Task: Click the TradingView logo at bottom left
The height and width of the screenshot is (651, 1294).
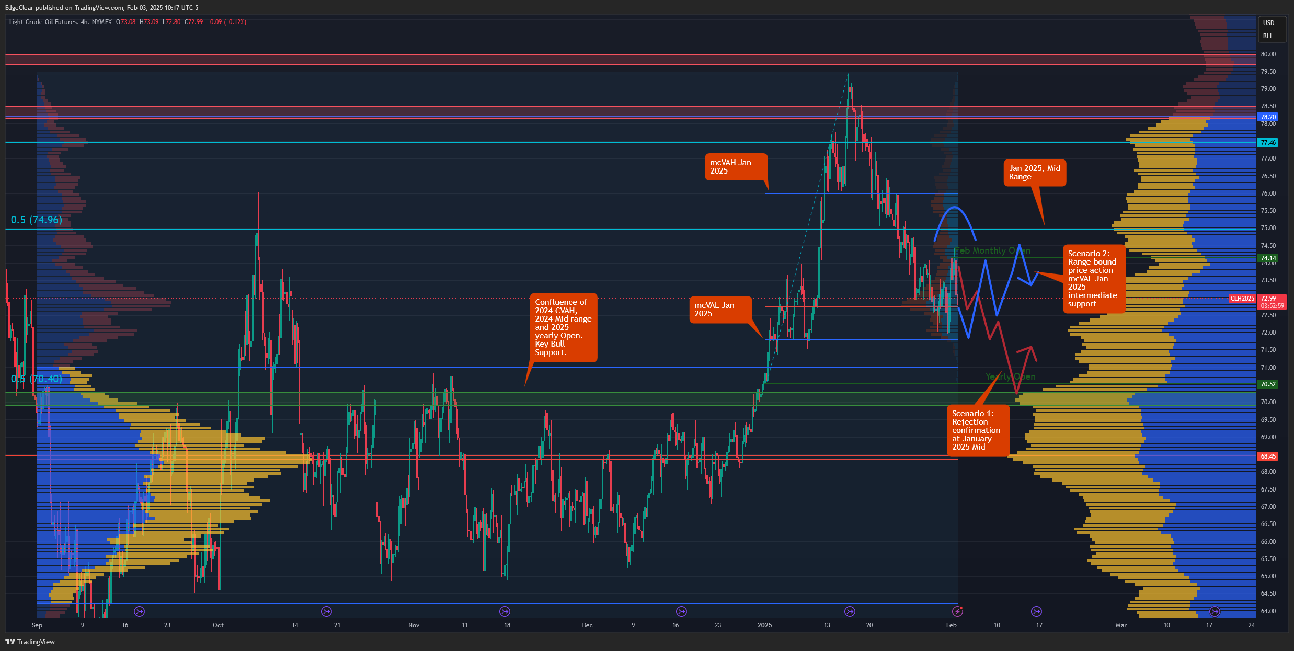Action: [30, 642]
